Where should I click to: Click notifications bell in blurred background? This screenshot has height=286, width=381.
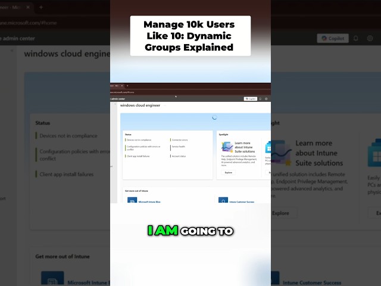tap(356, 38)
